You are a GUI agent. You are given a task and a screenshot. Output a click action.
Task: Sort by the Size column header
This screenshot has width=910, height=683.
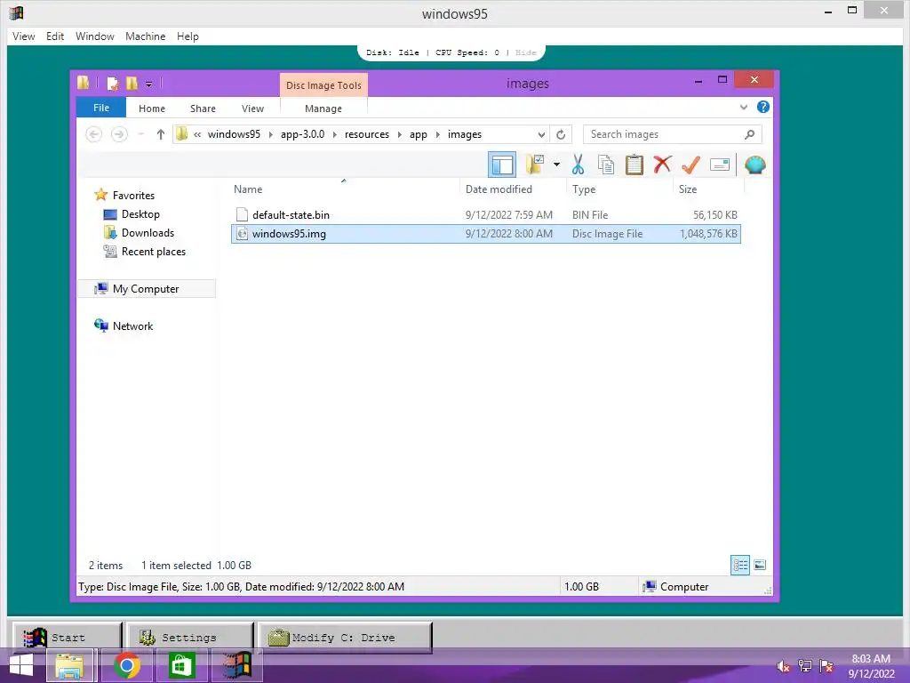pos(688,189)
